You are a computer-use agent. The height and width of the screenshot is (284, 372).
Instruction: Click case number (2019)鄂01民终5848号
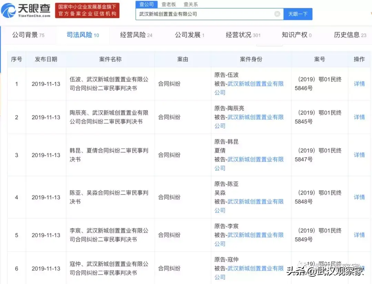coord(318,197)
